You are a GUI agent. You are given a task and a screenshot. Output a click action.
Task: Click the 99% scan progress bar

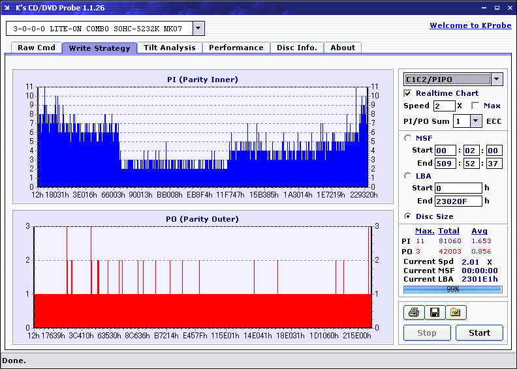(452, 289)
